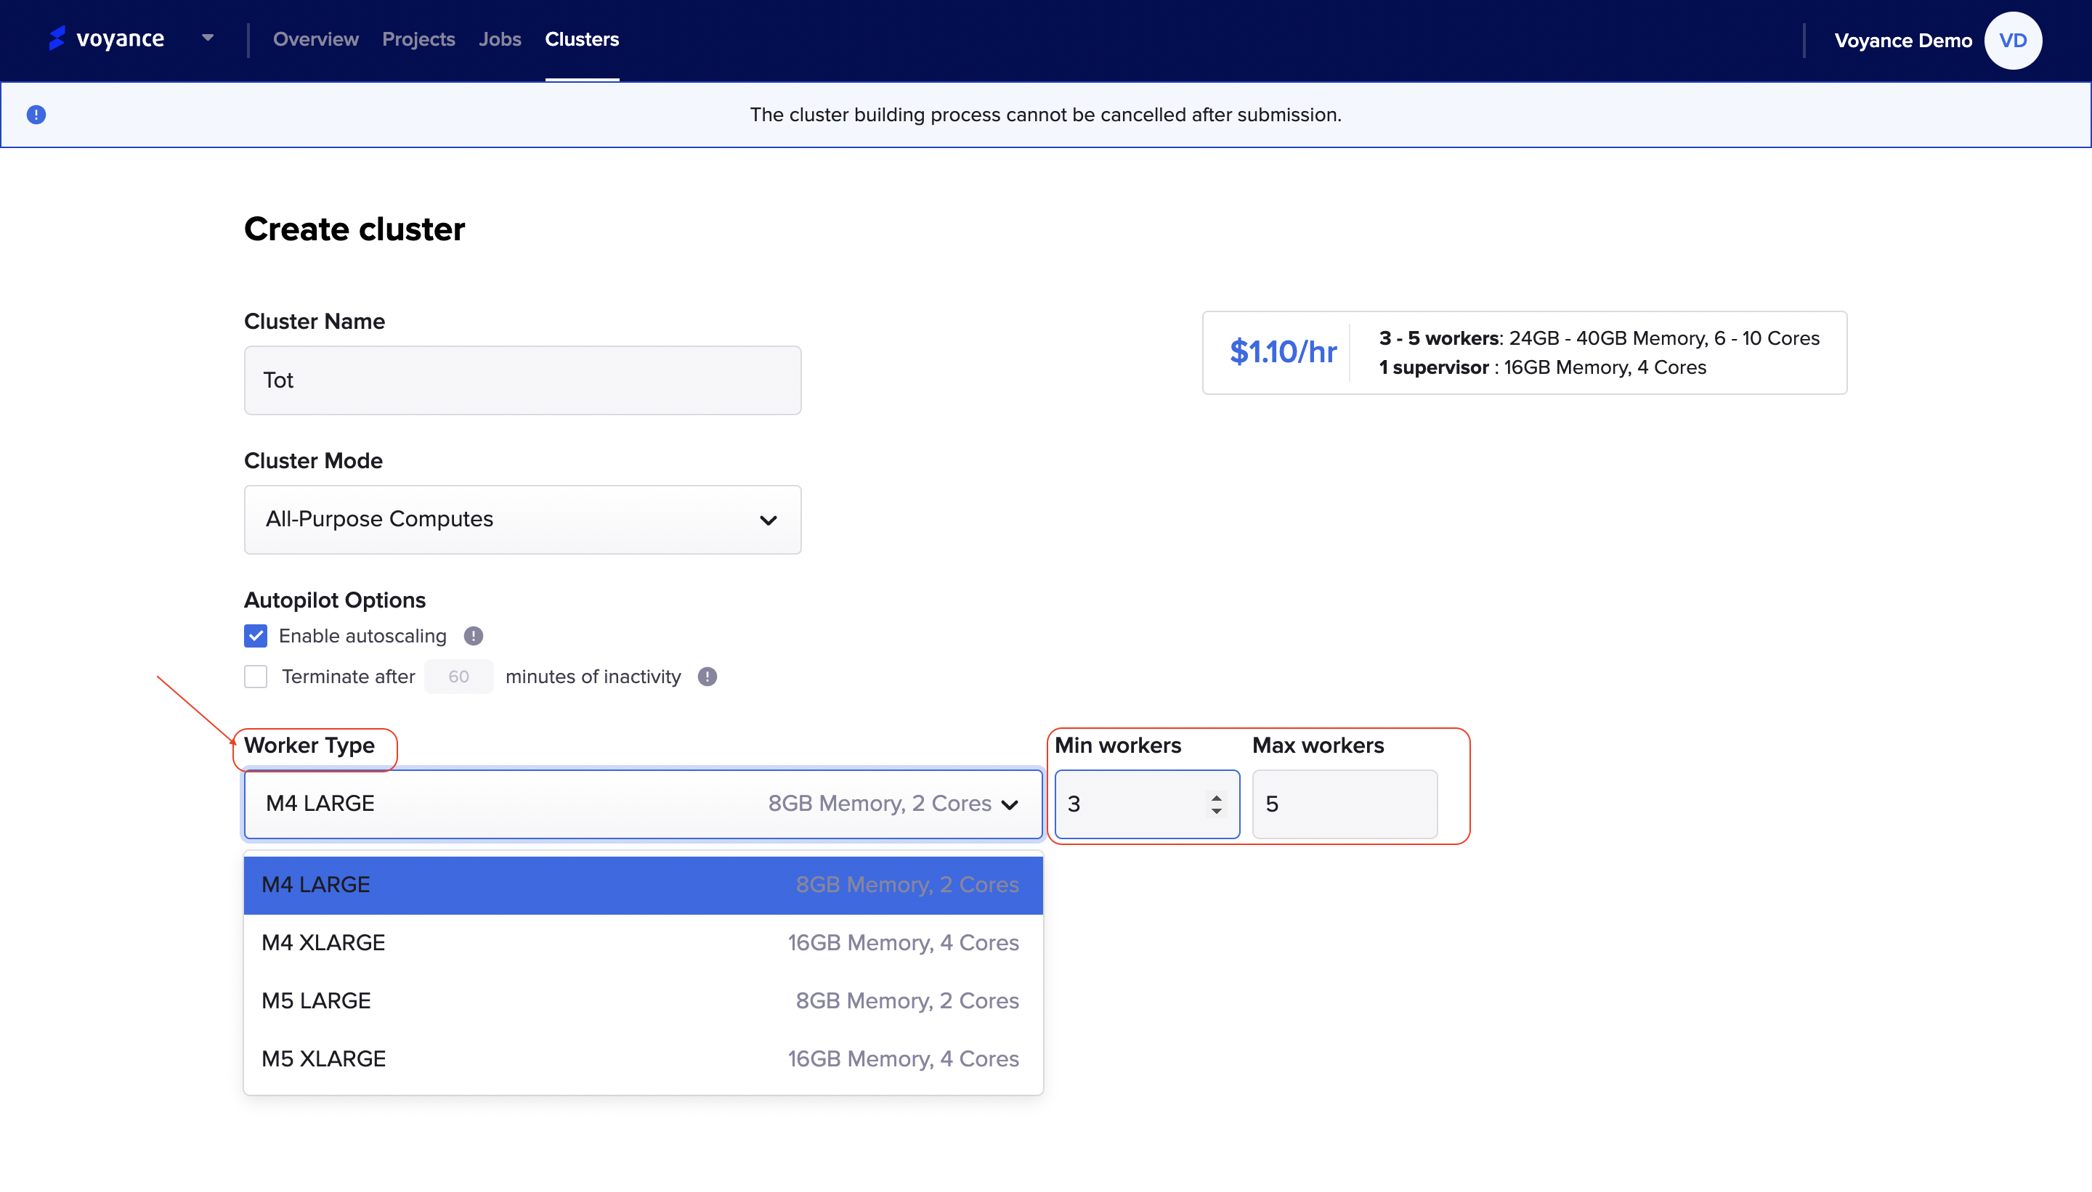Go to the Overview tab

(x=315, y=39)
